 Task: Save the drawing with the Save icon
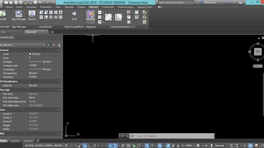point(16,2)
